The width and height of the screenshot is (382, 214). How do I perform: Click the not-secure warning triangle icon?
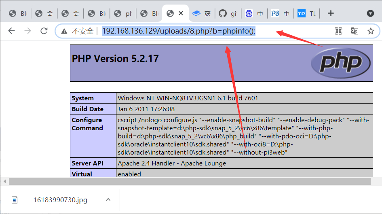(64, 31)
